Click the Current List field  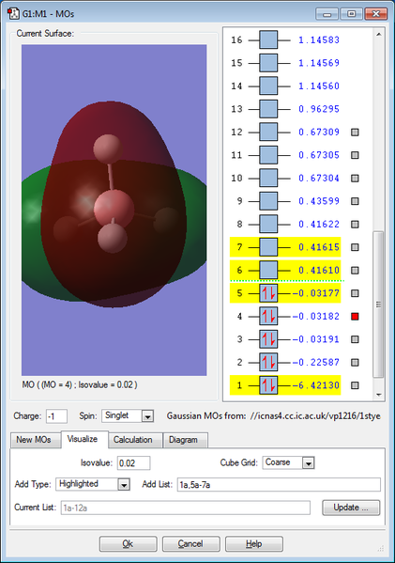[x=186, y=508]
